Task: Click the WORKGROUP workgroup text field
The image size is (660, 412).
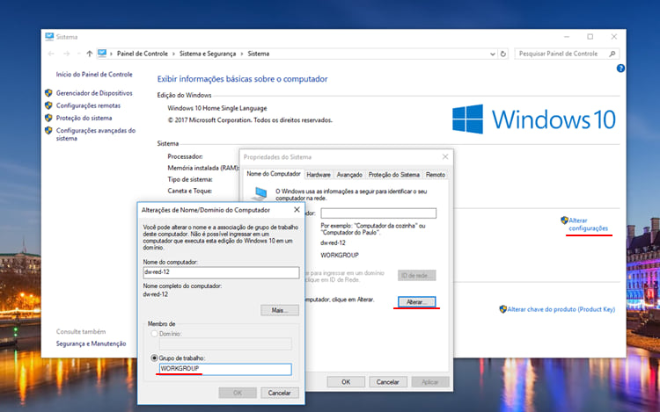Action: pyautogui.click(x=225, y=369)
